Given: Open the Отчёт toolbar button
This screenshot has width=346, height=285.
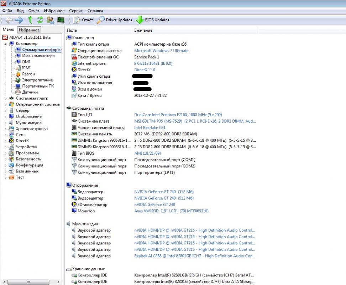Looking at the screenshot, I should point(83,20).
